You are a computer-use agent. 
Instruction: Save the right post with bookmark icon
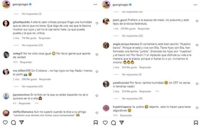pos(196,123)
